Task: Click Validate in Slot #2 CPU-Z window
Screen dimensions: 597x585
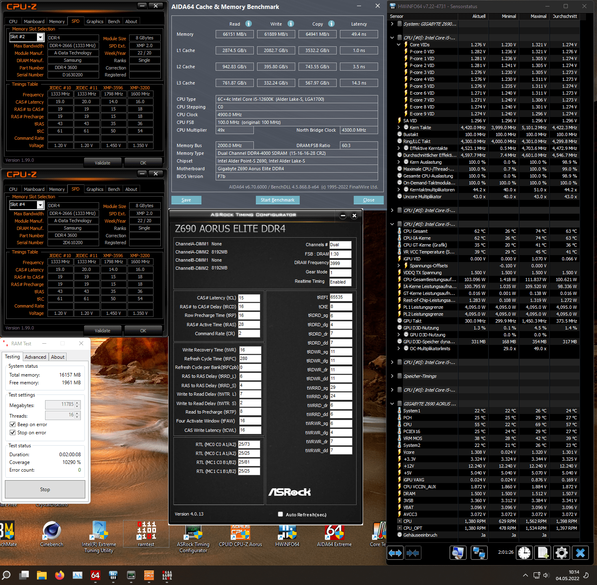Action: pos(102,163)
